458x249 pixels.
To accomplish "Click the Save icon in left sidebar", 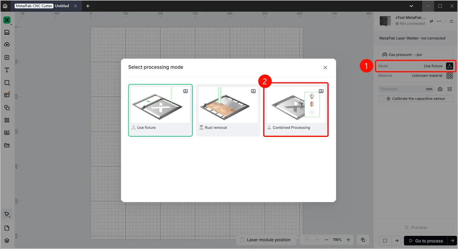I will tap(7, 32).
